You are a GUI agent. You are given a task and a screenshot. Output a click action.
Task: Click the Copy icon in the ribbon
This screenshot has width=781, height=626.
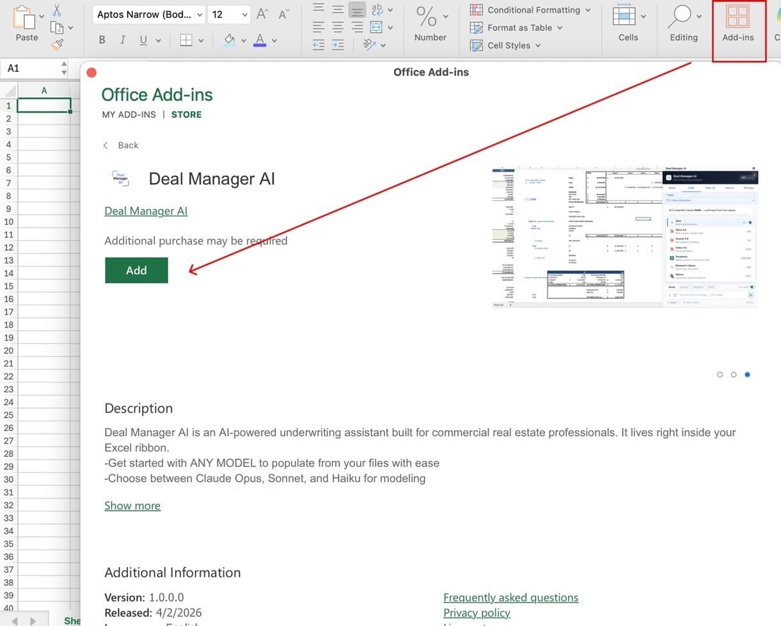(57, 28)
